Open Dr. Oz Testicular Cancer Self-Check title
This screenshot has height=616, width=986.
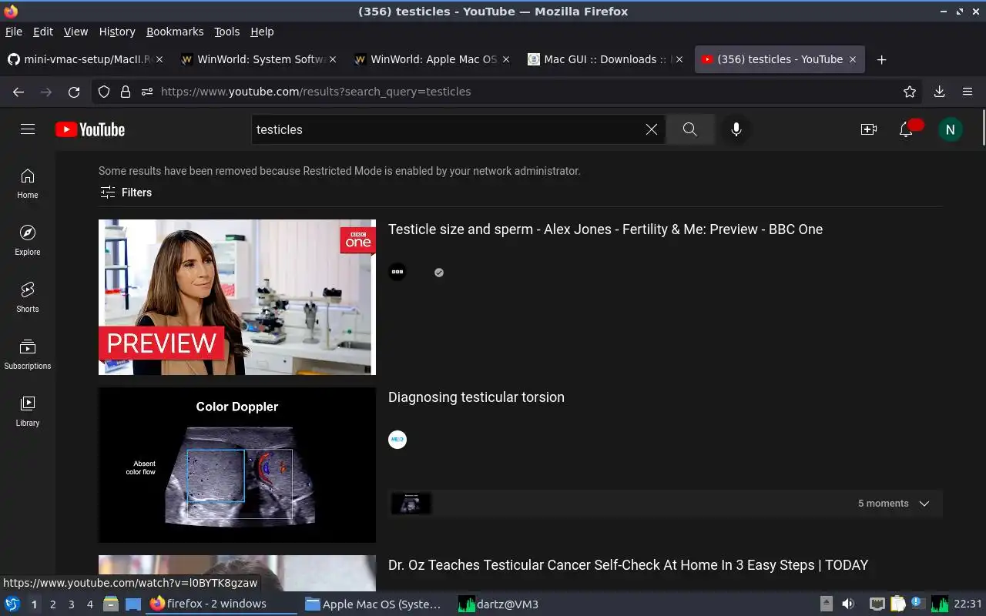[628, 565]
